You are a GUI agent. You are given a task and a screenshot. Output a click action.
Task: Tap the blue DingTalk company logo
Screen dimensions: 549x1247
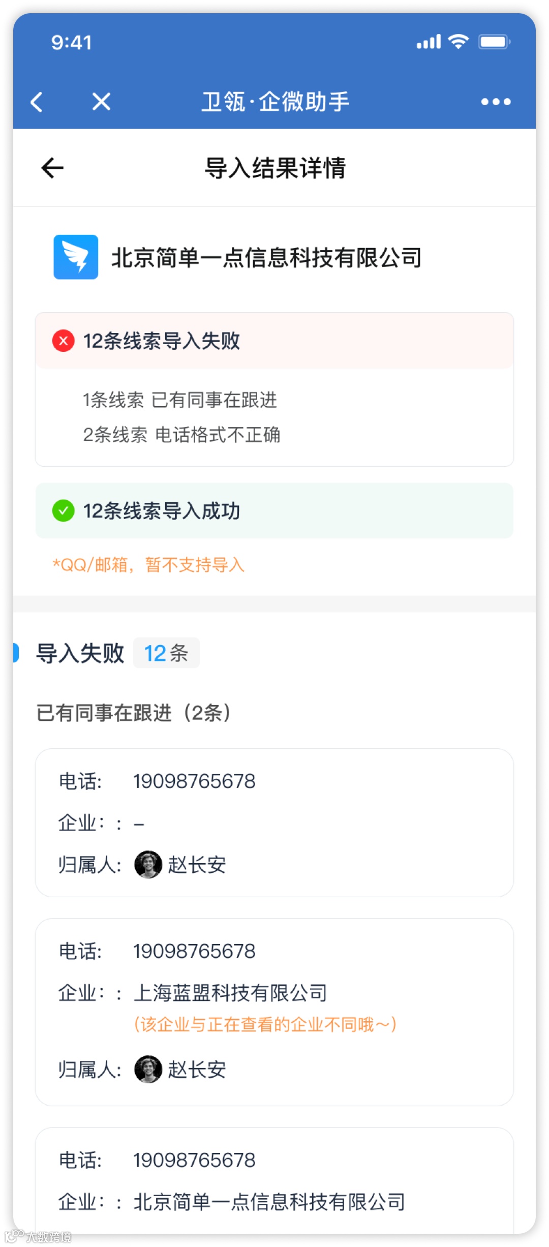tap(76, 257)
